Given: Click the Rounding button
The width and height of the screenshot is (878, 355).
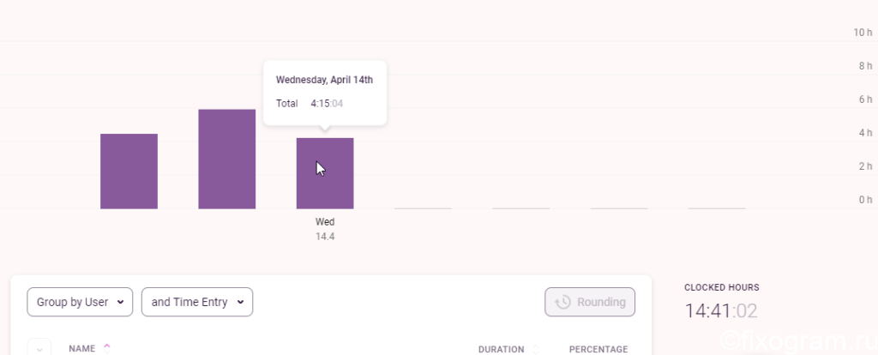Looking at the screenshot, I should point(590,302).
